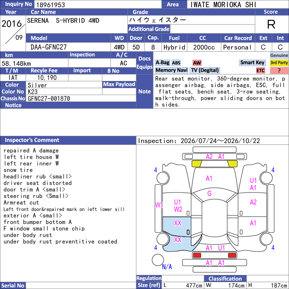This screenshot has width=289, height=289.
Task: Click the 'Armreat cut' comment line
Action: (21, 203)
